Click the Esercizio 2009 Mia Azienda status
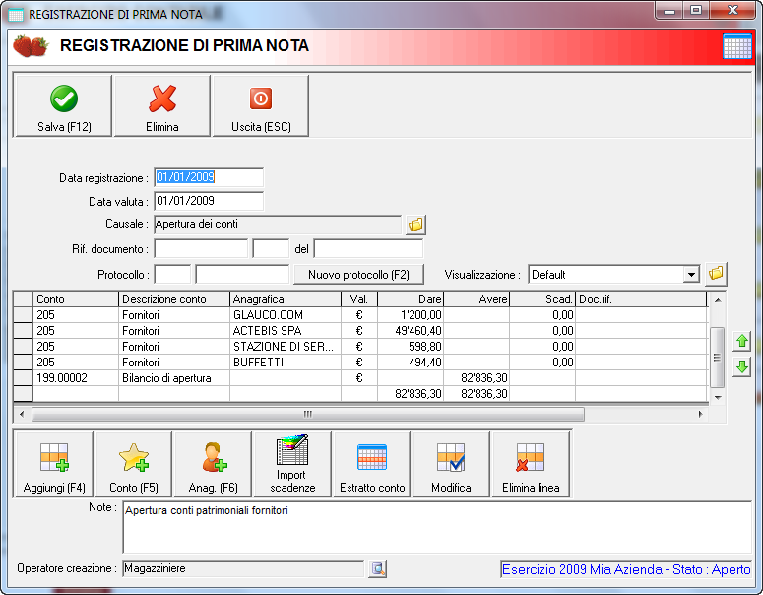The width and height of the screenshot is (763, 595). [x=626, y=569]
